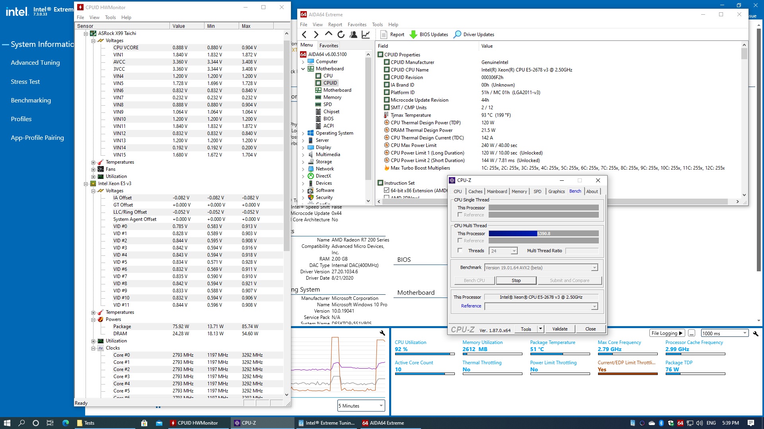Expand Temperatures node under ASRock X99 Taichi
The width and height of the screenshot is (764, 429).
tap(94, 162)
